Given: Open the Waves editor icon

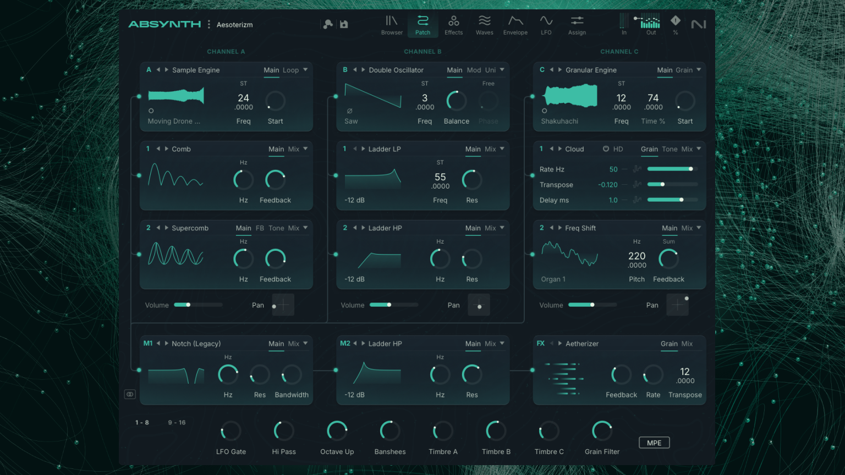Looking at the screenshot, I should coord(484,24).
